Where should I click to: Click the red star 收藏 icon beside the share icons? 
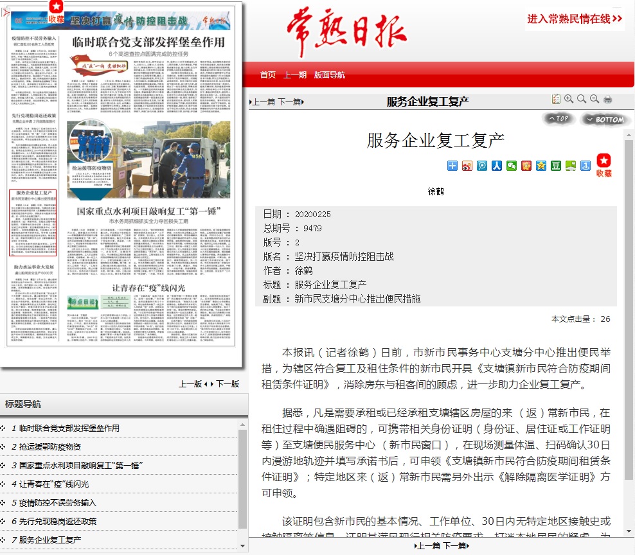[x=604, y=165]
